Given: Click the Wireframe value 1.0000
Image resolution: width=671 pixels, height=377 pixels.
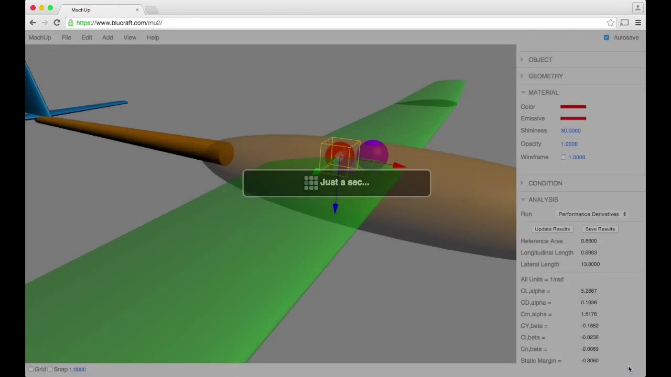Looking at the screenshot, I should pos(577,157).
